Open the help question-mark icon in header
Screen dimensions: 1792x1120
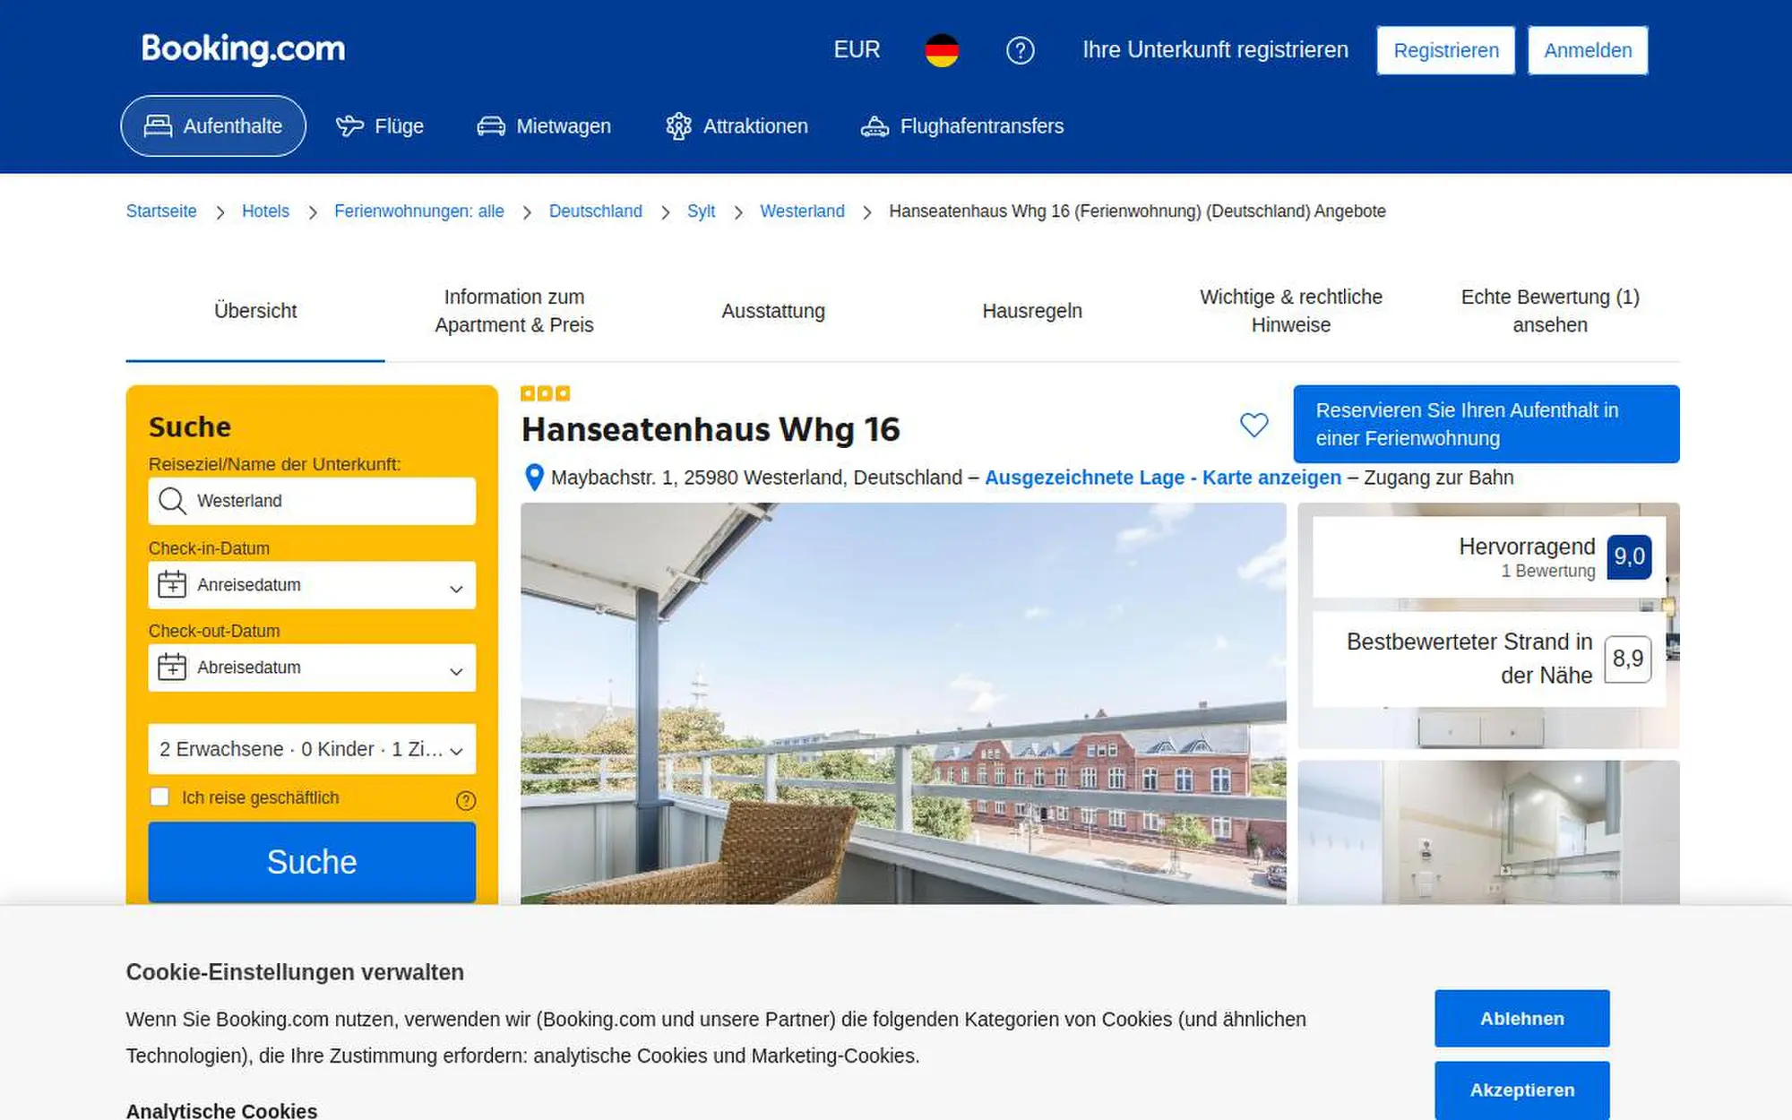click(x=1020, y=50)
